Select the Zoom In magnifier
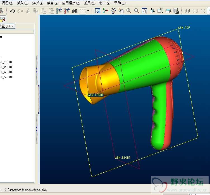This screenshot has height=195, width=210. [129, 11]
